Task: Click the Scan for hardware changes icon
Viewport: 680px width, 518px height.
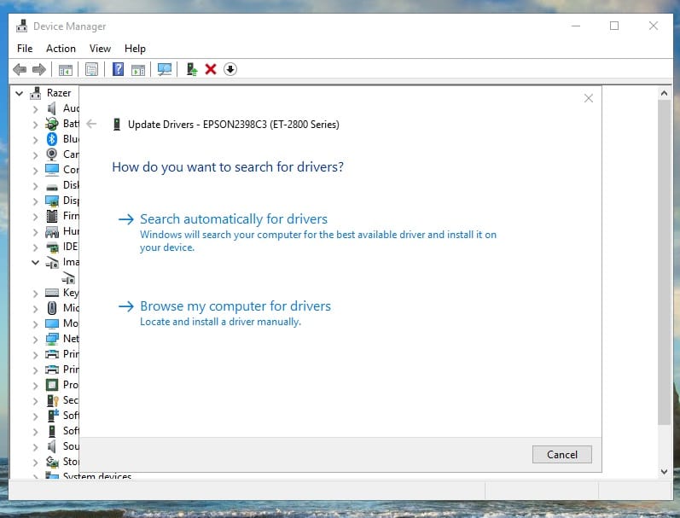Action: [x=165, y=69]
